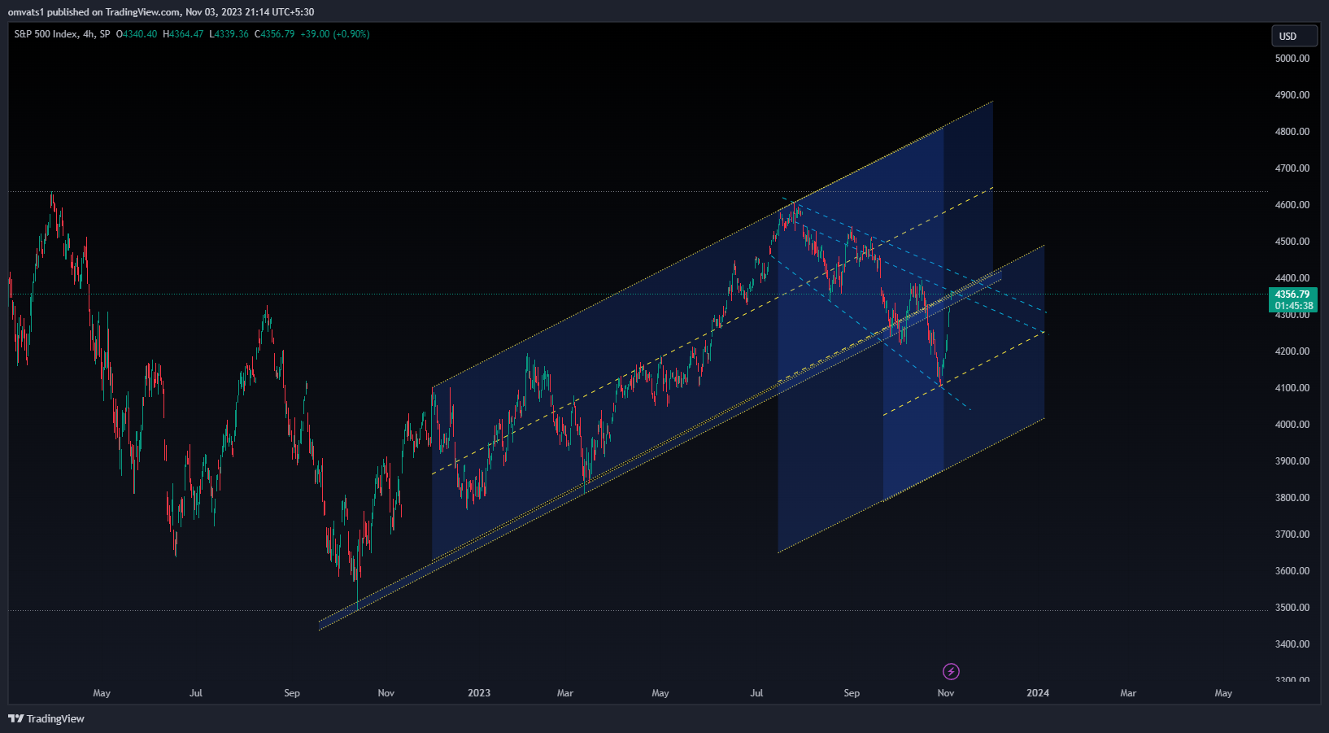
Task: Click the 4400.00 price axis label
Action: point(1292,278)
